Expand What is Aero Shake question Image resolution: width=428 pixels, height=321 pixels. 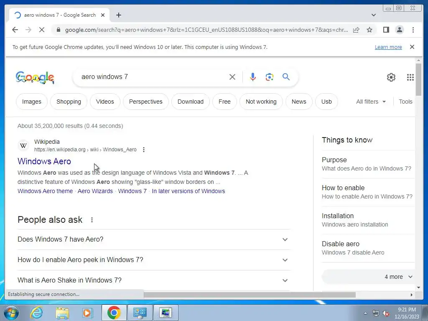pos(154,280)
